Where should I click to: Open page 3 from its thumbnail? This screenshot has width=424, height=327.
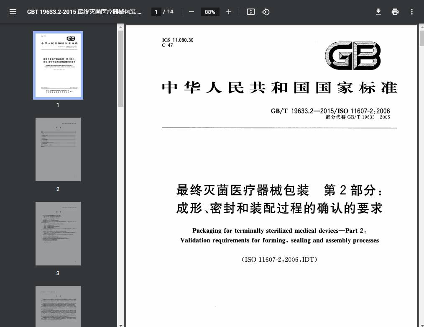58,233
